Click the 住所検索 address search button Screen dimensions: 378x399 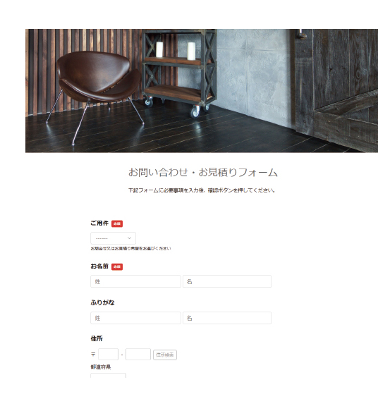click(x=165, y=355)
